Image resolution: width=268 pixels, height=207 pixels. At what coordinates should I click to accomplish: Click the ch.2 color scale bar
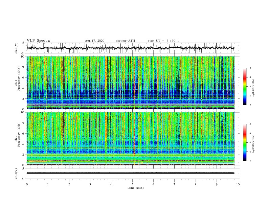coord(245,142)
